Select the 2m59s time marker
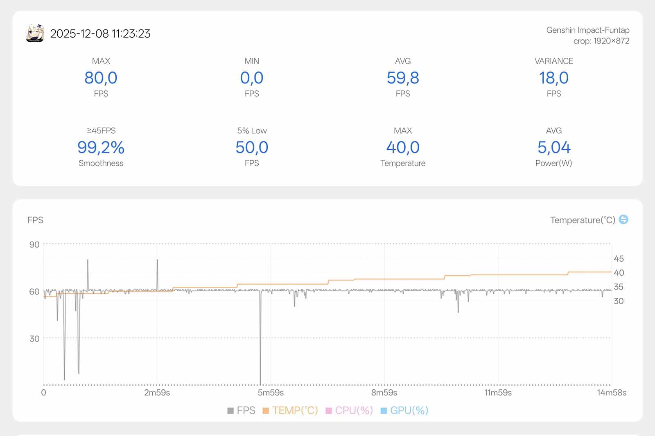The image size is (655, 436). pyautogui.click(x=157, y=393)
